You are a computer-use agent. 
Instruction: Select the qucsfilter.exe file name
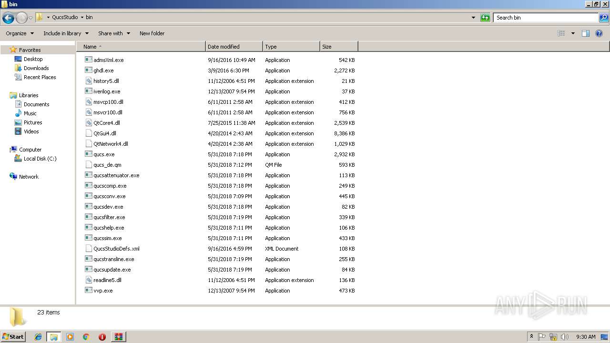109,217
